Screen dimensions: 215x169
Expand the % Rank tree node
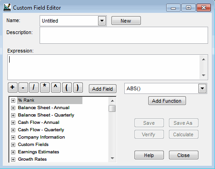click(x=13, y=100)
